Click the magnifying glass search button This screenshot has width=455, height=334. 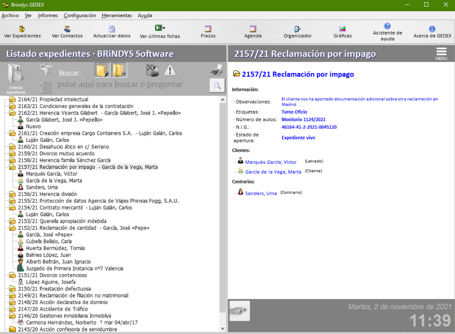217,85
